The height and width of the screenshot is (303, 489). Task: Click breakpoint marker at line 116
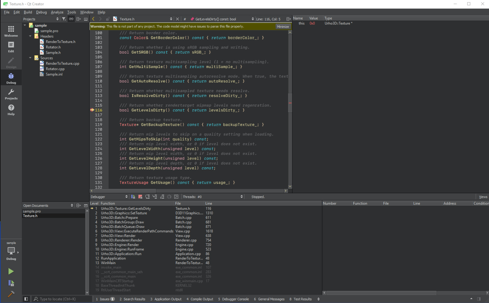coord(92,110)
